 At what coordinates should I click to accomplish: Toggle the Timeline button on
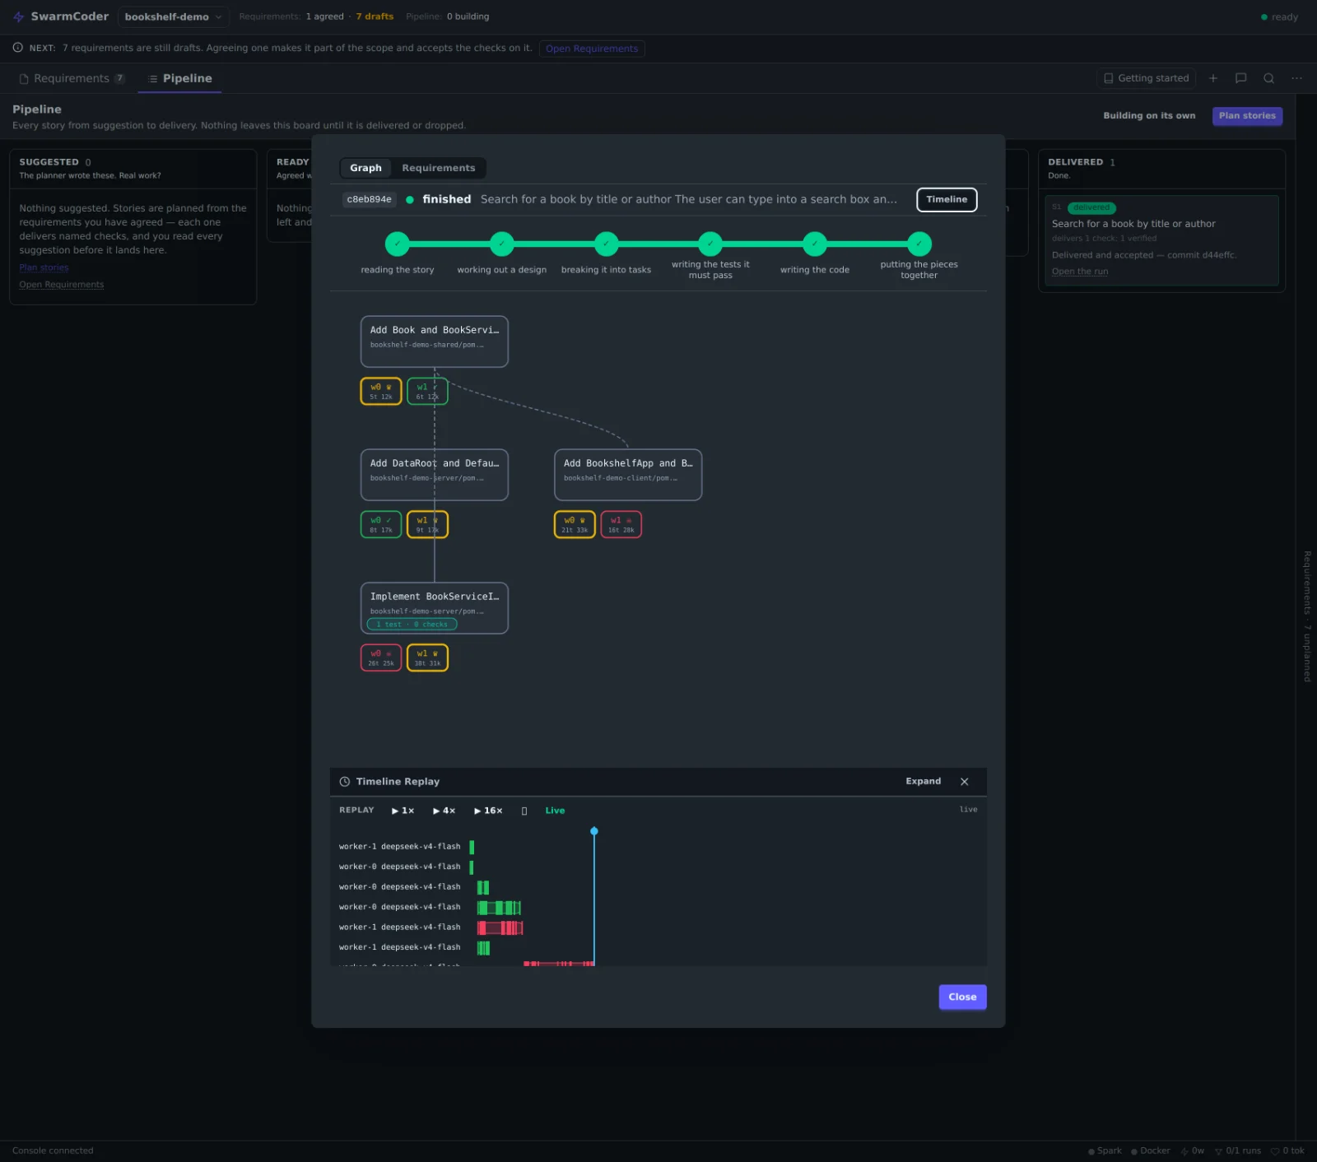click(947, 199)
